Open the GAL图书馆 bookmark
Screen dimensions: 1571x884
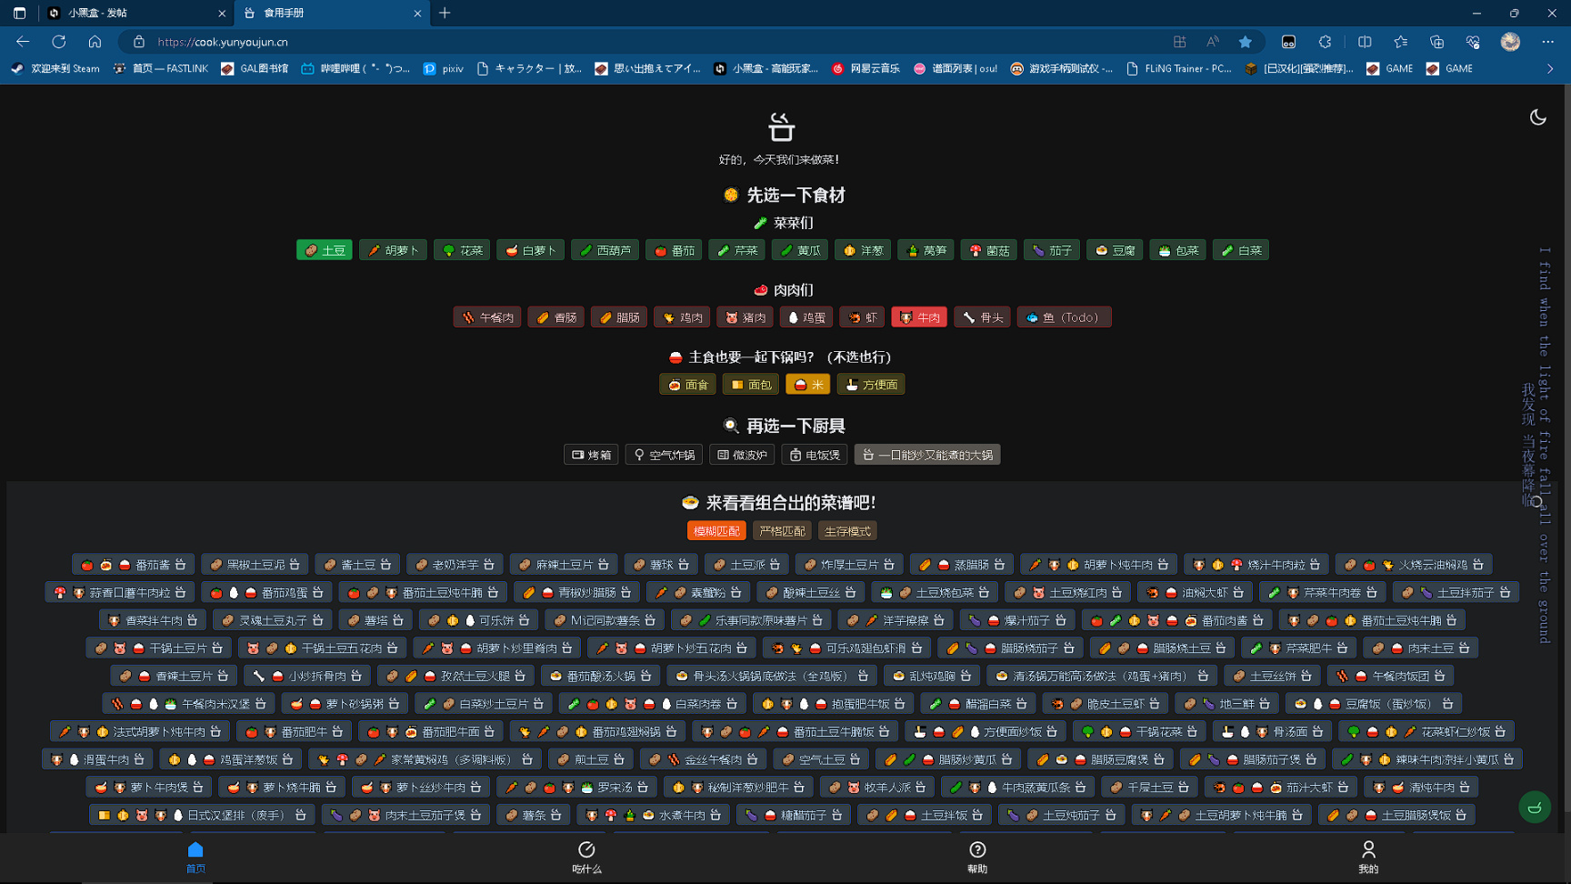tap(255, 68)
